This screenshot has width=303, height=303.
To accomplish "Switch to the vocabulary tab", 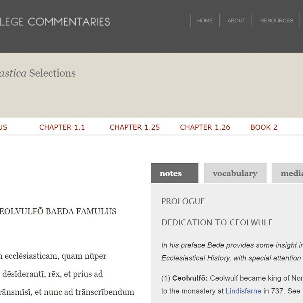I will point(236,173).
